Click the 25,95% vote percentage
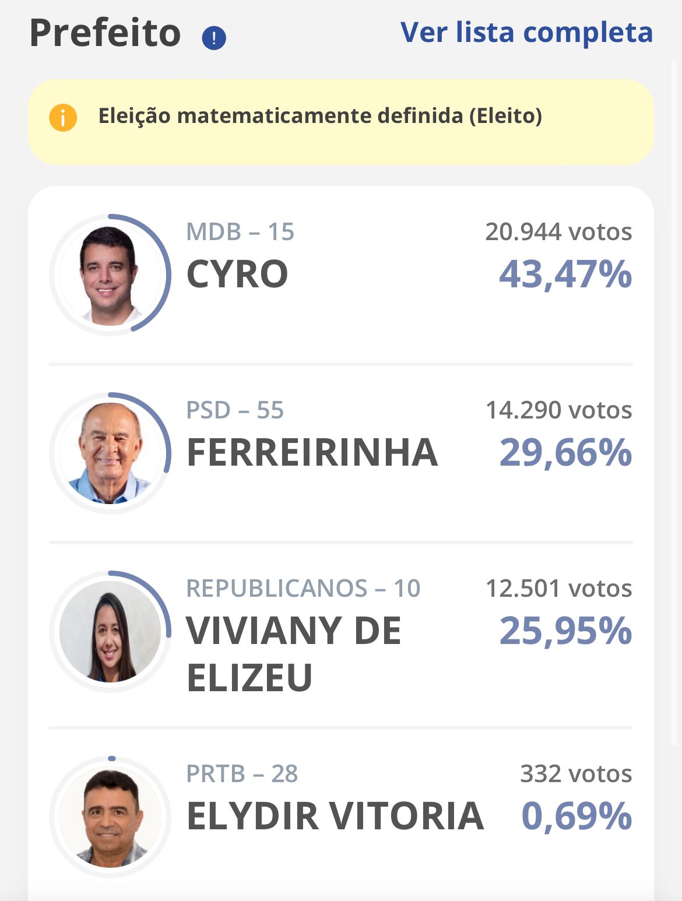 pos(565,631)
